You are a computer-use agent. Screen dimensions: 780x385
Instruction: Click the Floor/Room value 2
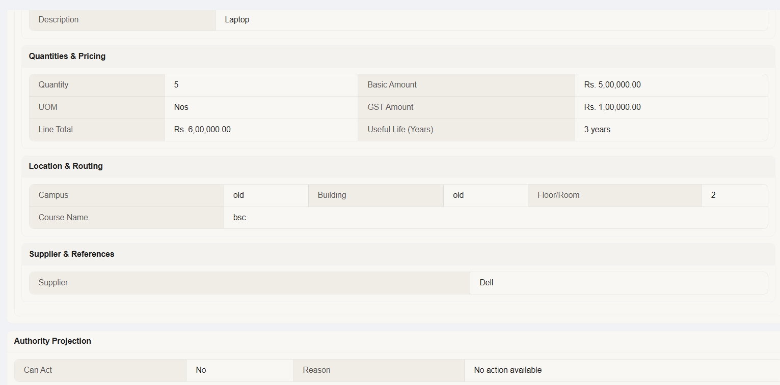713,195
